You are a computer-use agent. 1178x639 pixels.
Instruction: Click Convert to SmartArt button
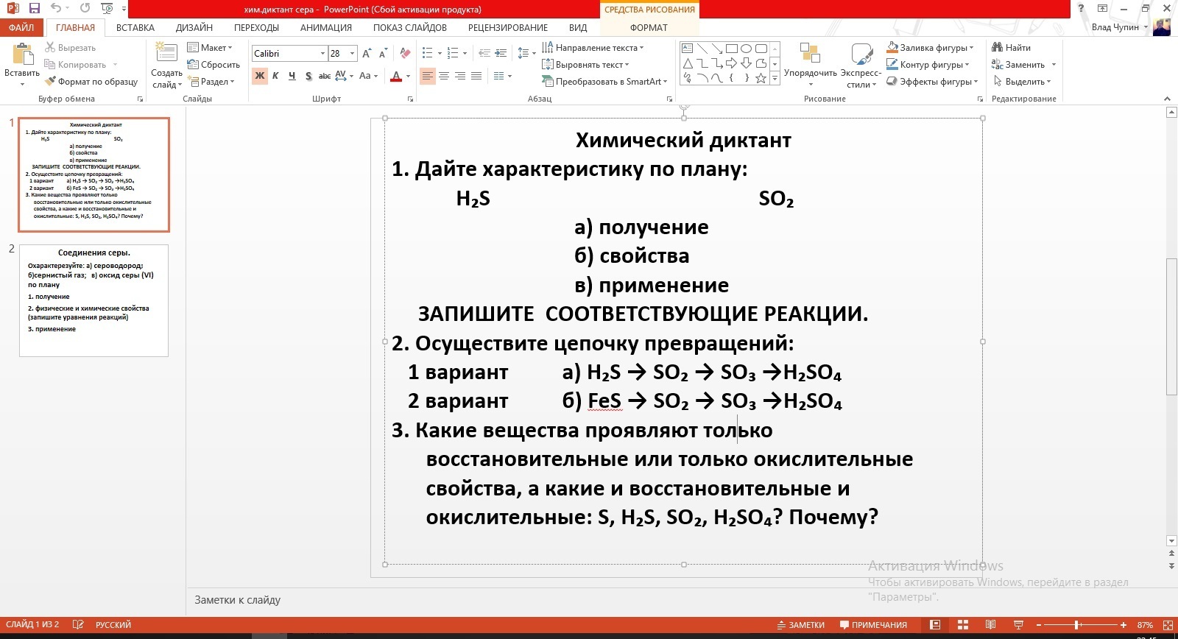tap(604, 82)
